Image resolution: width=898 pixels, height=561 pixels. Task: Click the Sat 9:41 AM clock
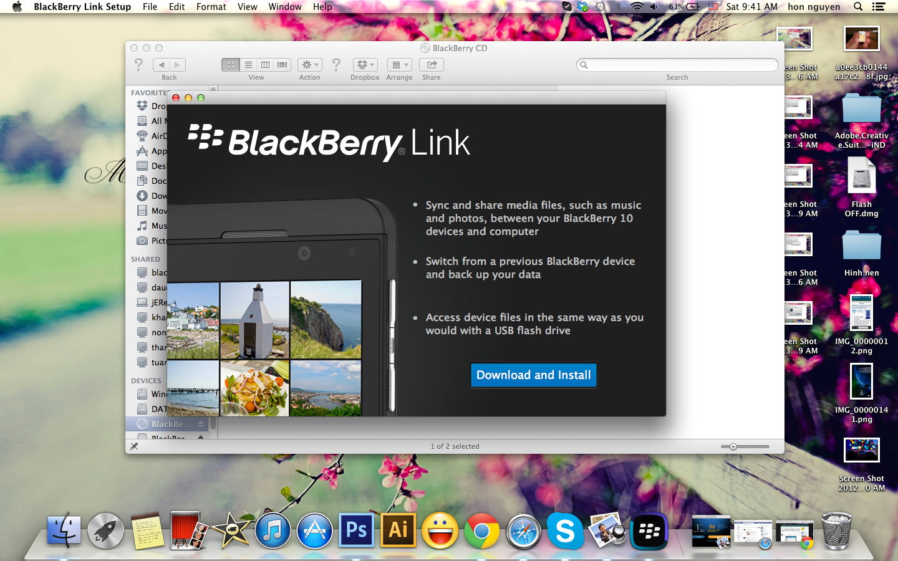[751, 7]
